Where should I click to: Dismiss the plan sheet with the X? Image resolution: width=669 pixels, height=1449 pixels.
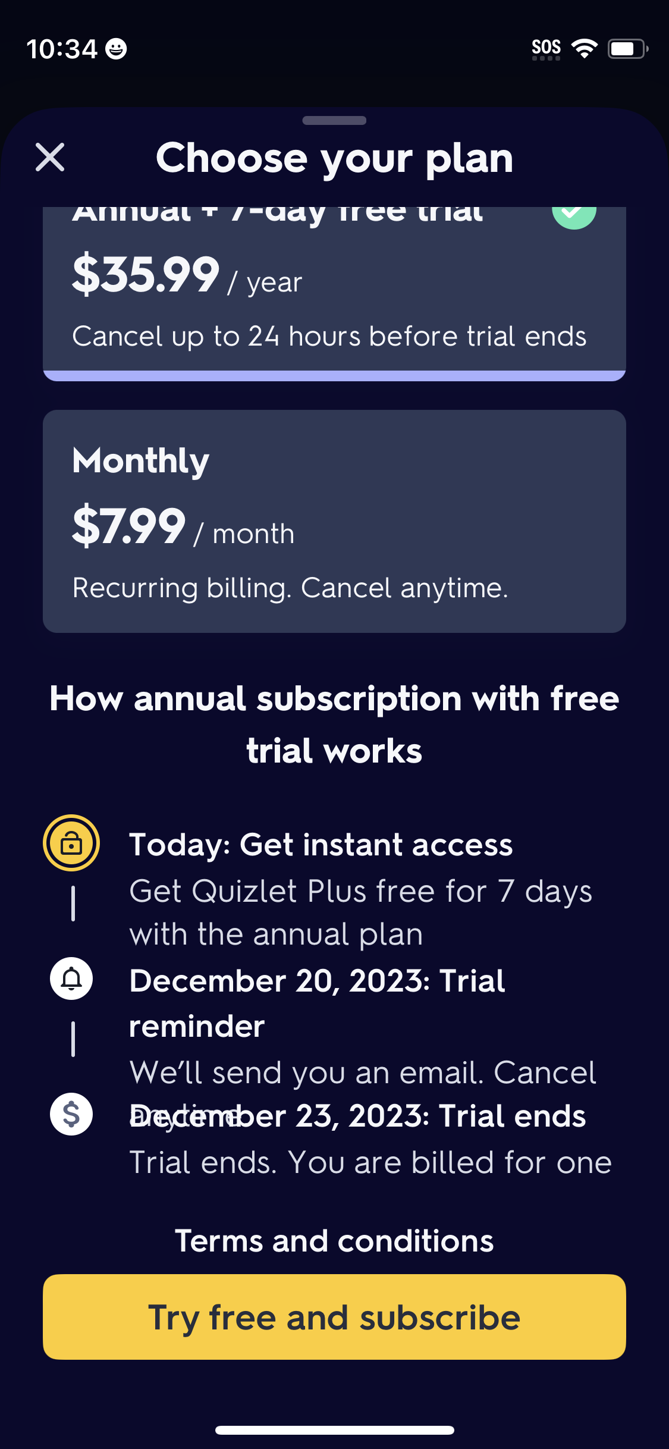(x=50, y=158)
